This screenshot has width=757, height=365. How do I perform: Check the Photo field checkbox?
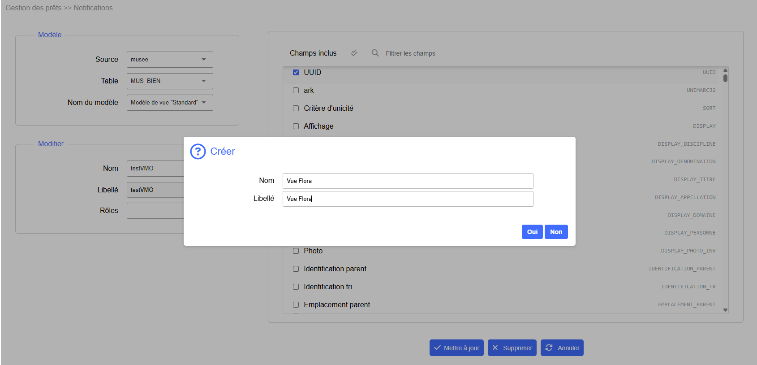[296, 251]
